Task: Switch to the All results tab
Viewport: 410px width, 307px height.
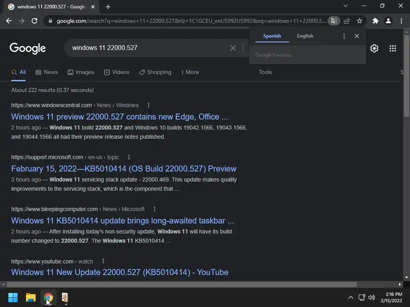Action: 18,72
